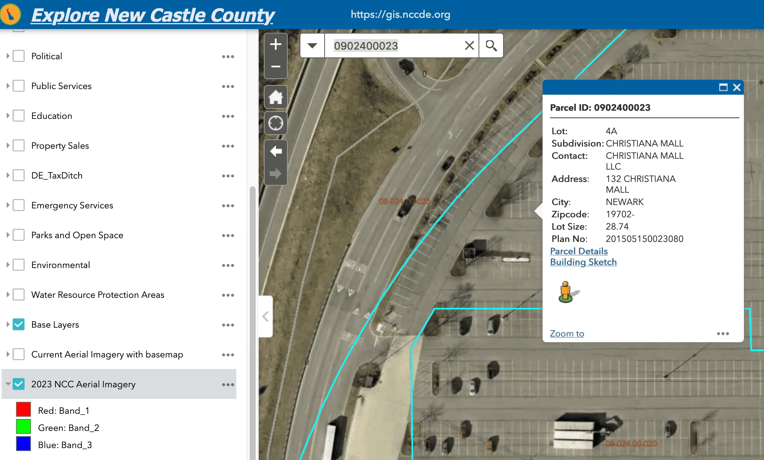764x460 pixels.
Task: Click the Red Band_1 swatch
Action: coord(23,409)
